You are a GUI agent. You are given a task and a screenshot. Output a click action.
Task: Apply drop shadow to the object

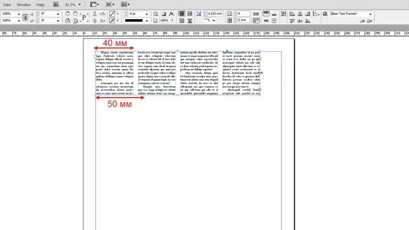coord(164,13)
